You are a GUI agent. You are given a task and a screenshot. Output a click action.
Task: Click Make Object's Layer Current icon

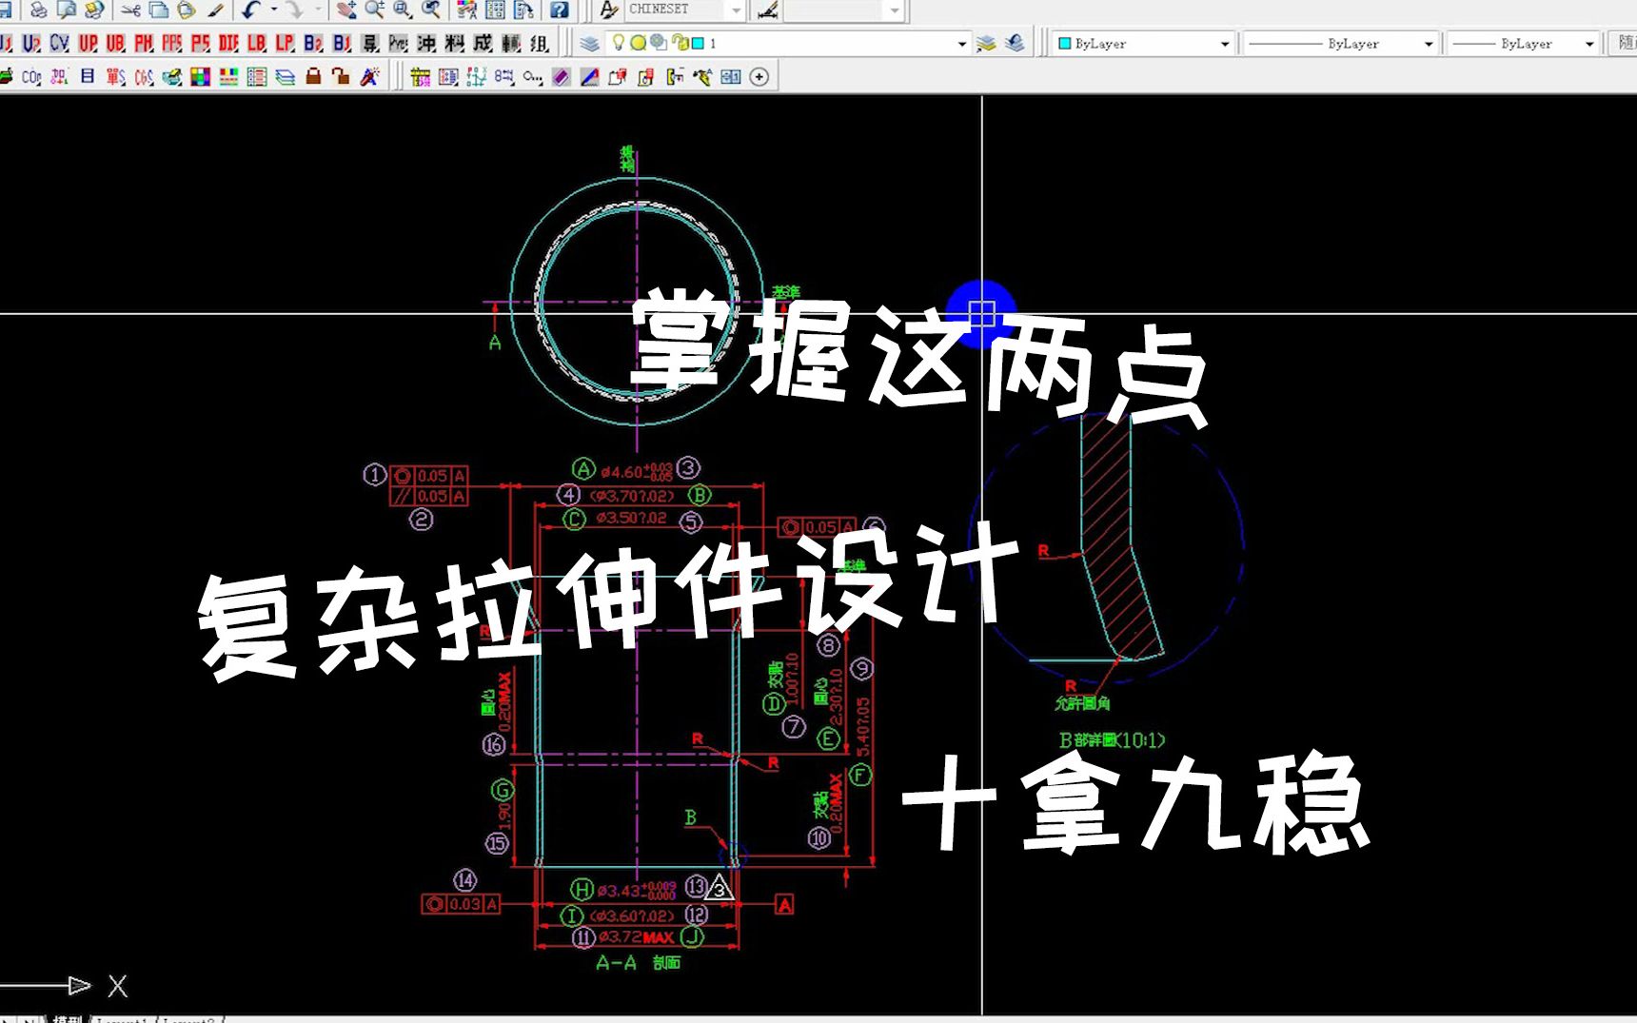click(x=986, y=44)
